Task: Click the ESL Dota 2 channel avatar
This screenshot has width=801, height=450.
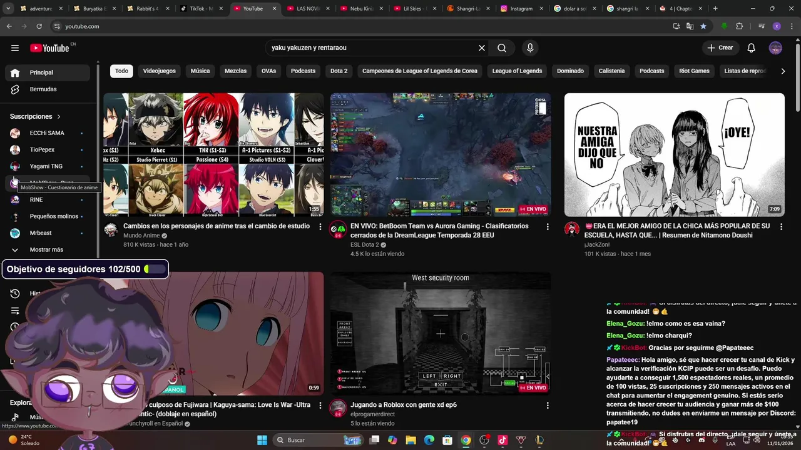Action: click(338, 229)
